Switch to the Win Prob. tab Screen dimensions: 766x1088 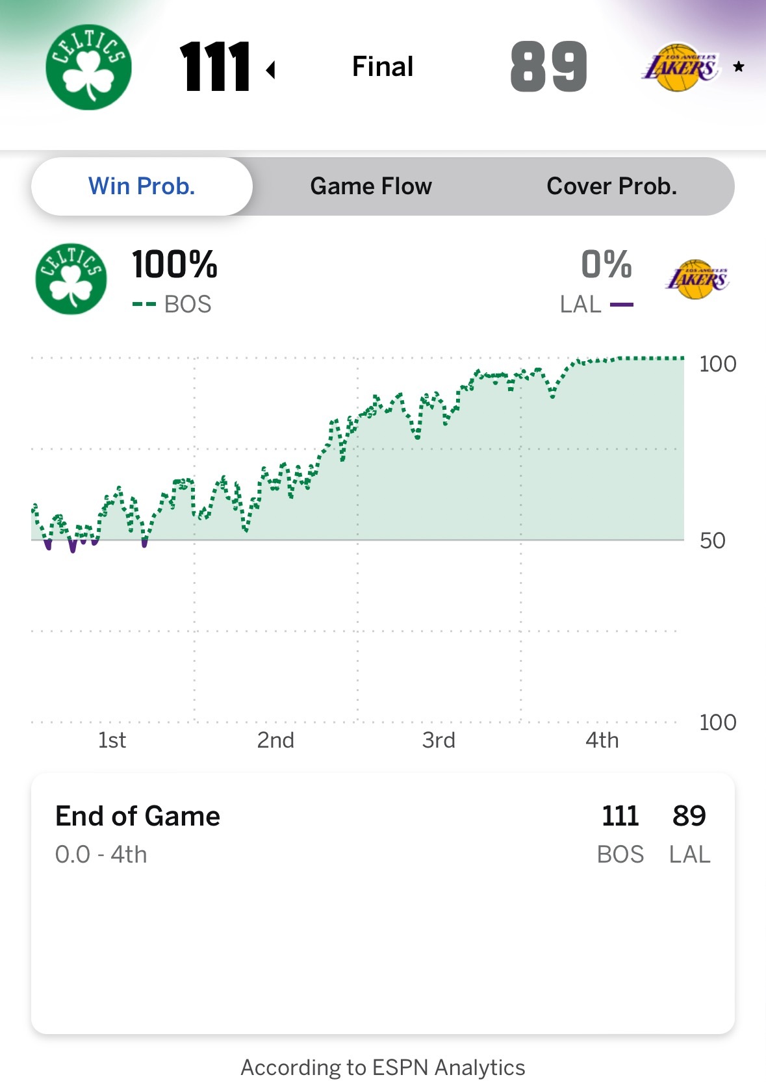[x=142, y=186]
